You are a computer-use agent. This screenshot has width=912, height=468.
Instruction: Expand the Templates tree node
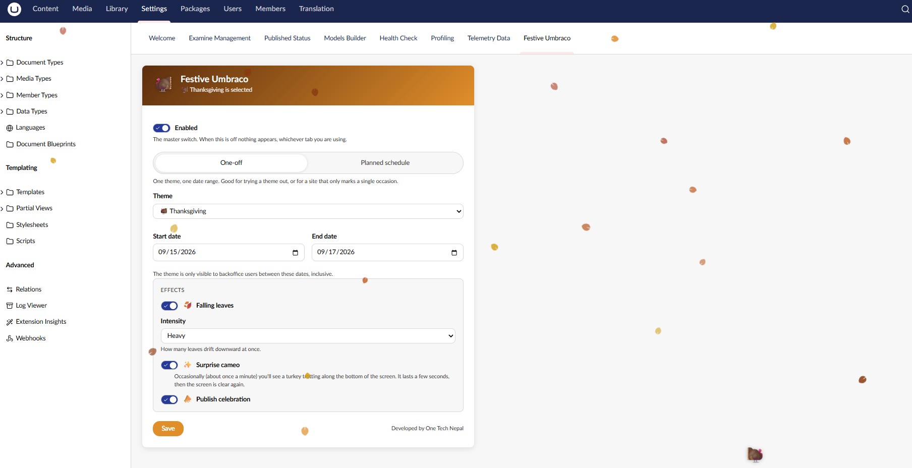[2, 192]
